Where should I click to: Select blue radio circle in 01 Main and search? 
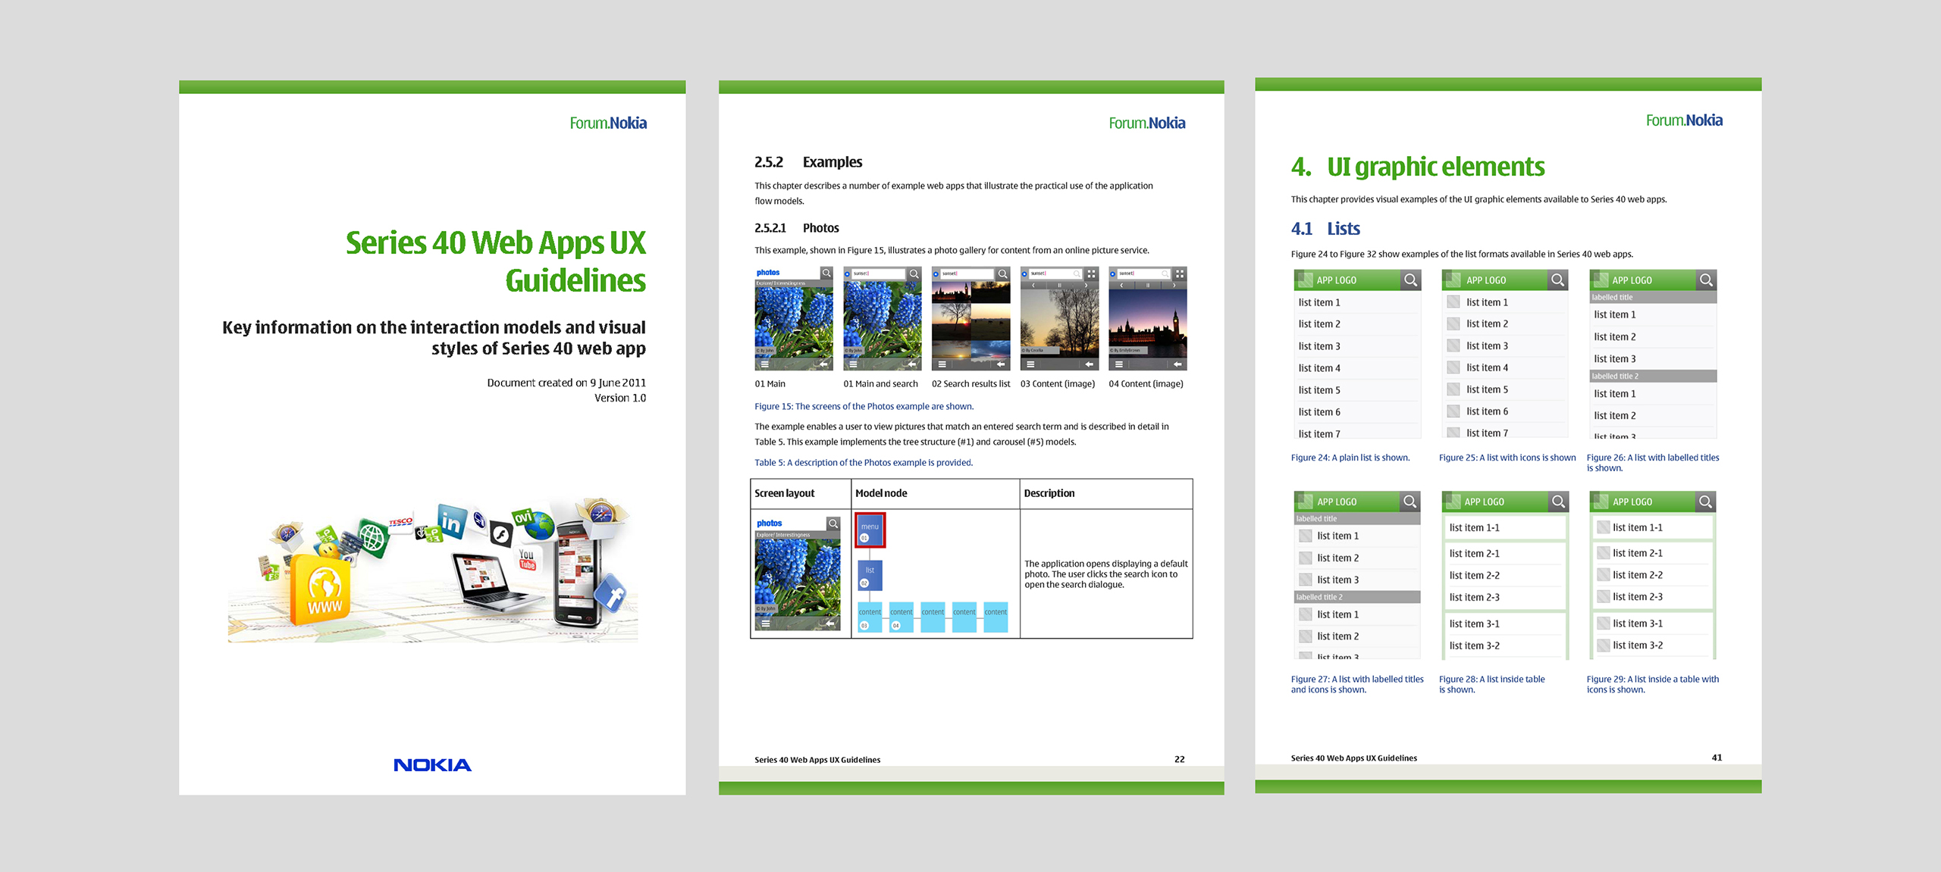point(848,273)
